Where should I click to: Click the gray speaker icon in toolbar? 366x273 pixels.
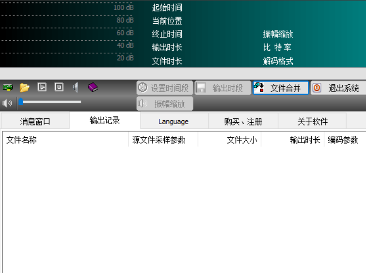[76, 88]
